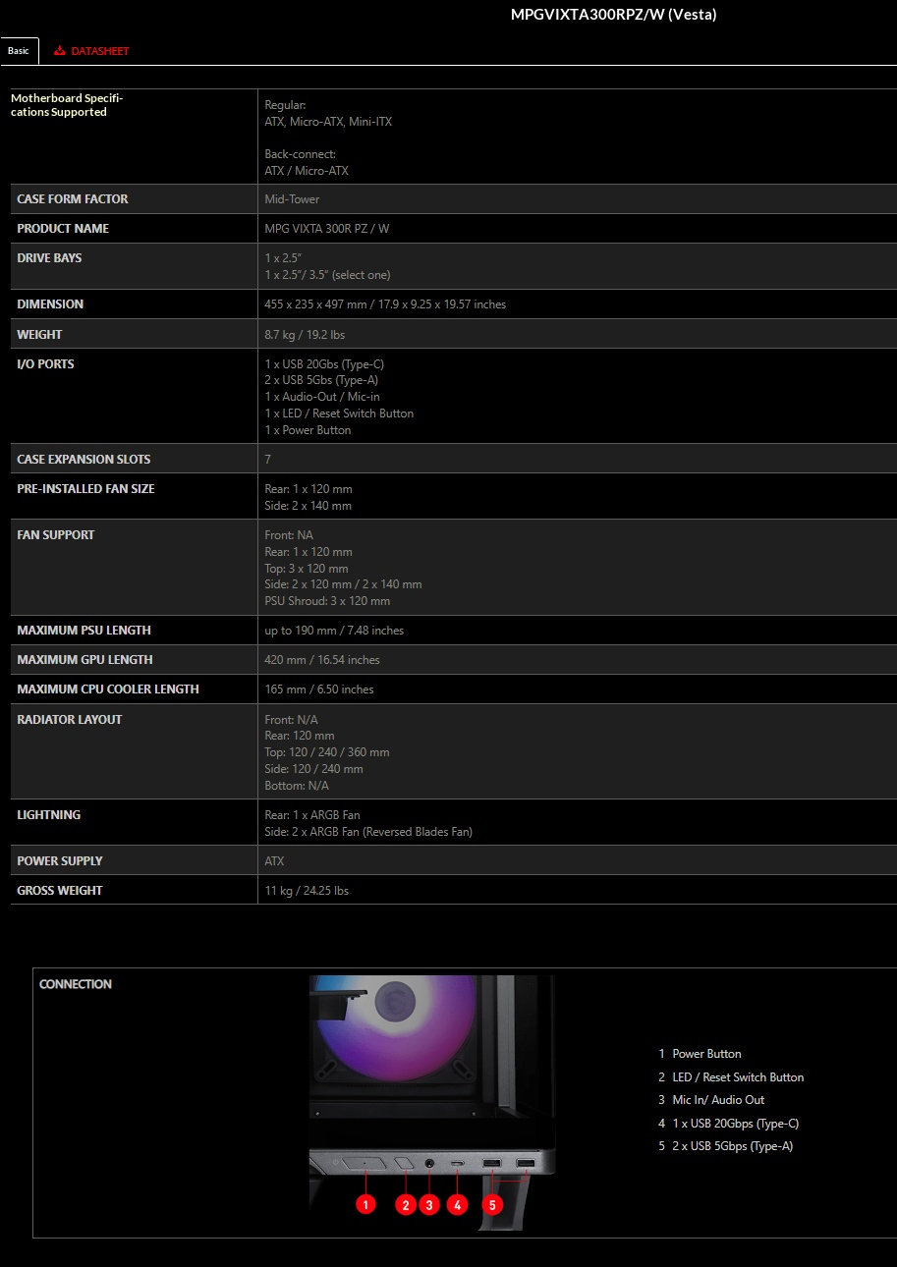
Task: Click the 11 kg / 24.25 lbs value
Action: click(x=307, y=891)
